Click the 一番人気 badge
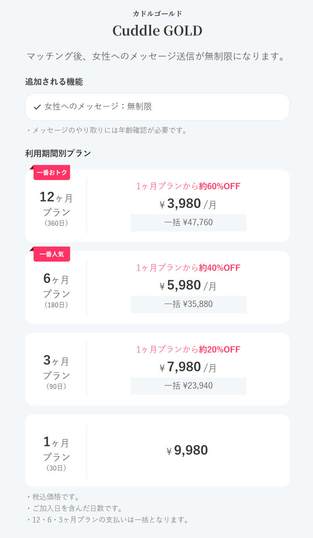Screen dimensions: 313x538 click(x=52, y=254)
